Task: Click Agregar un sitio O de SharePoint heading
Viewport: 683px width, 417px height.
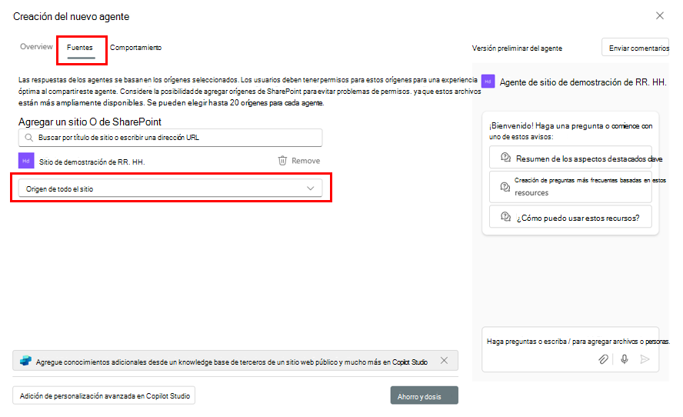Action: click(90, 122)
